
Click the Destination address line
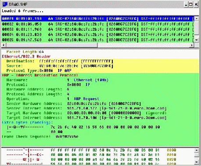[60, 61]
